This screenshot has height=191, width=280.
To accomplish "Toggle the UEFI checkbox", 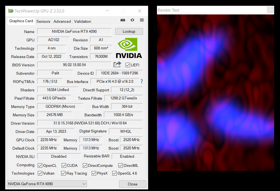I will tap(128, 65).
